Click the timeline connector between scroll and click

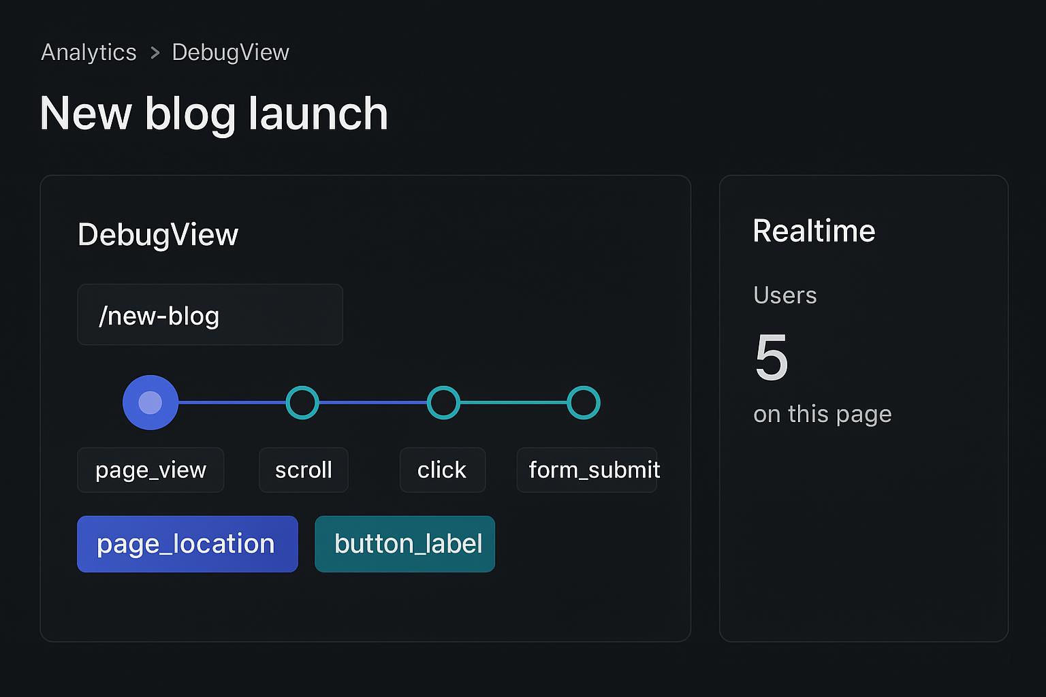373,402
